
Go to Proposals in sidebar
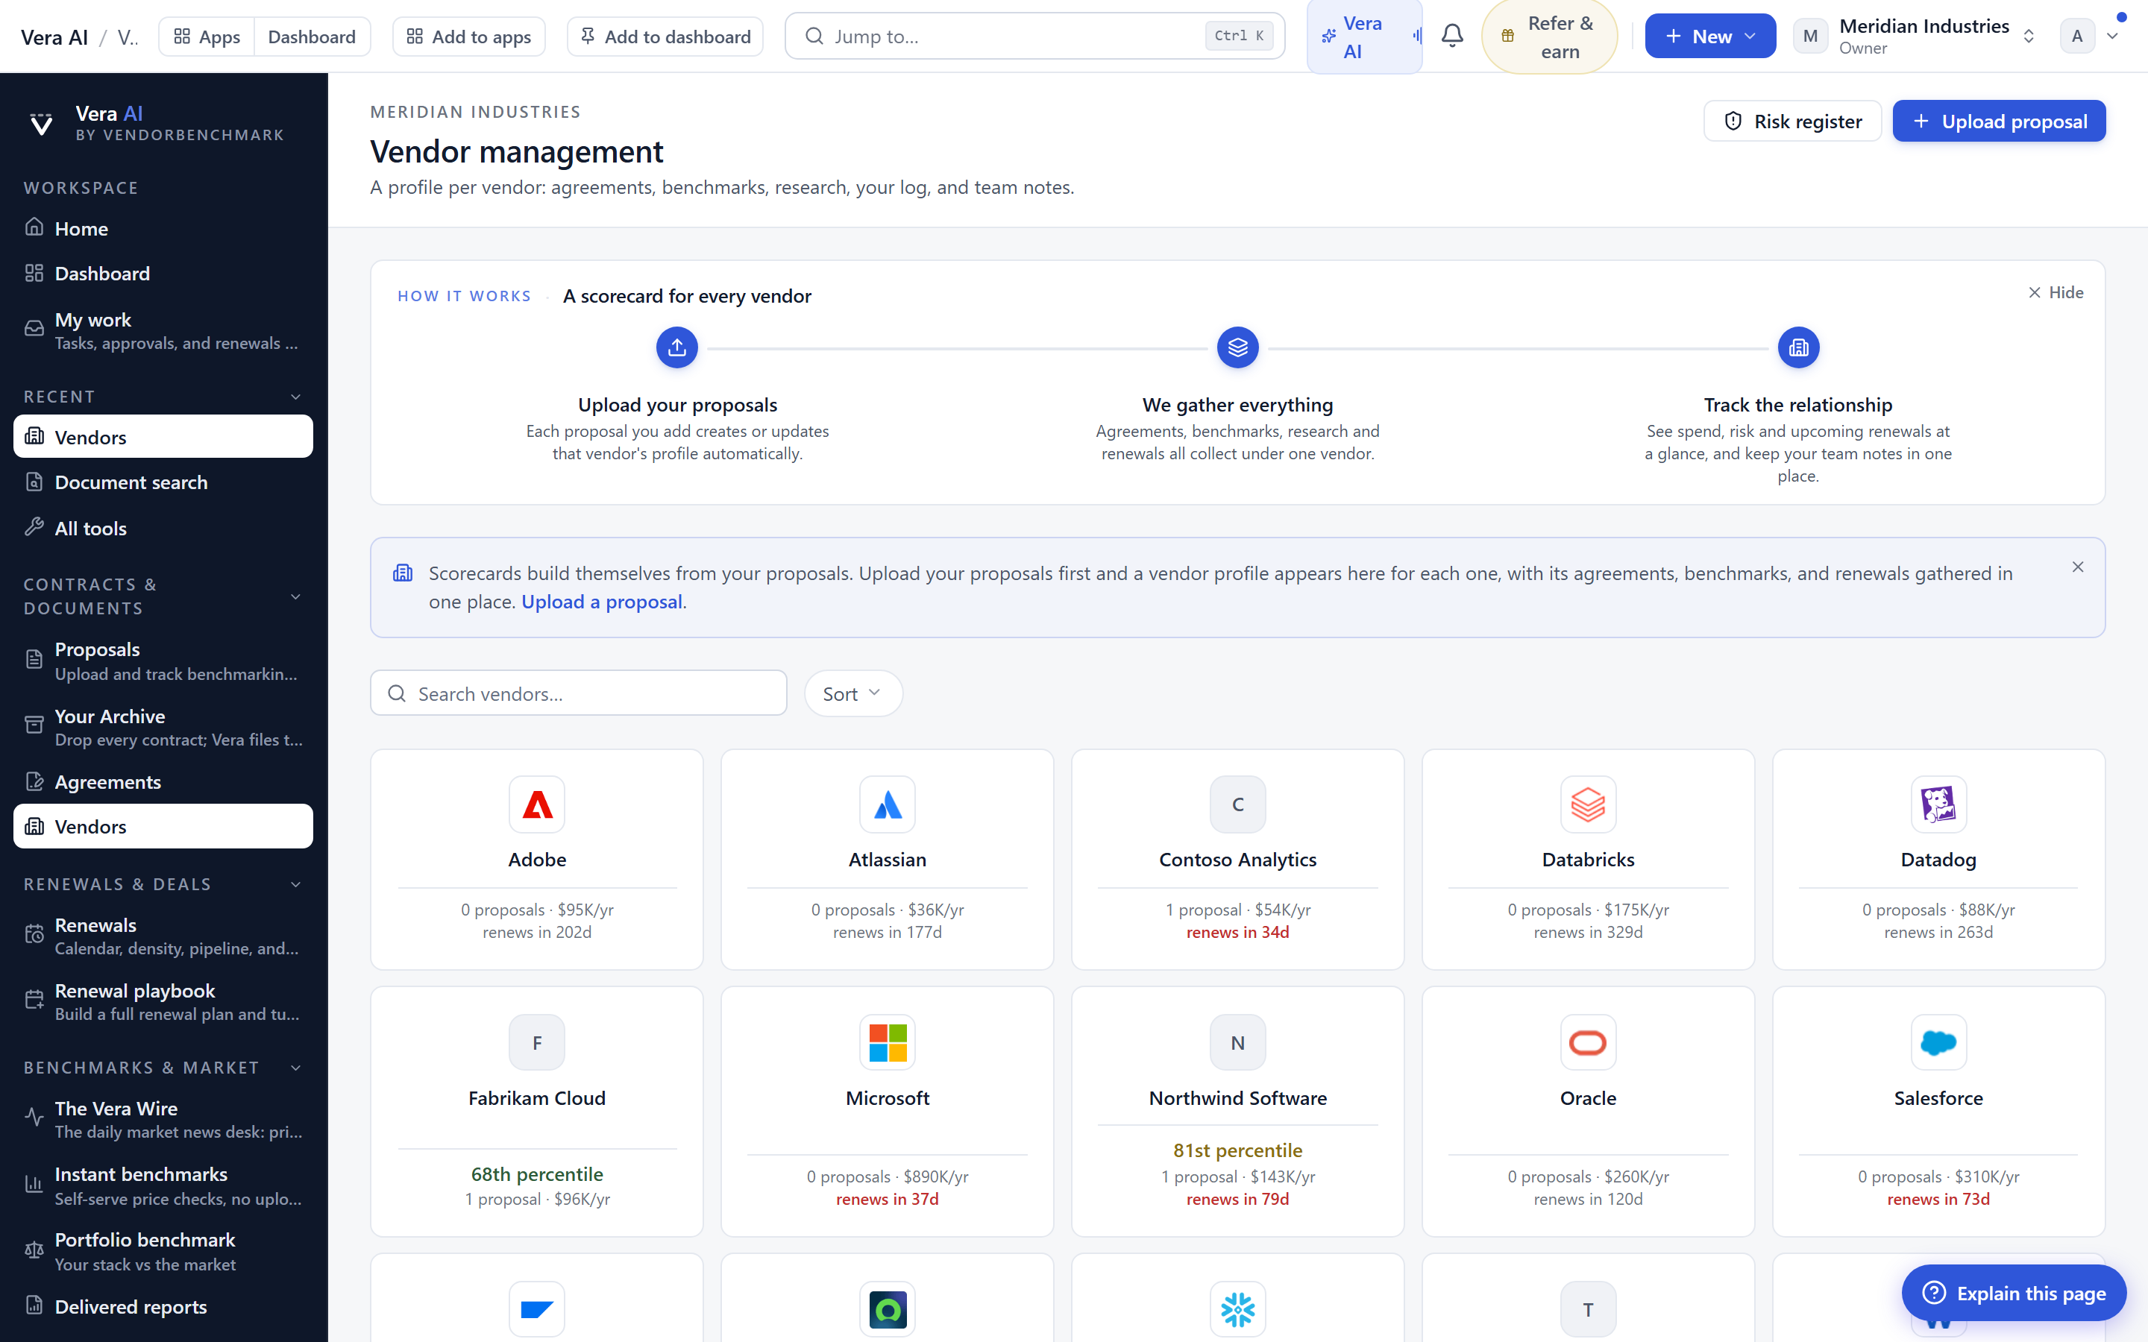(163, 661)
